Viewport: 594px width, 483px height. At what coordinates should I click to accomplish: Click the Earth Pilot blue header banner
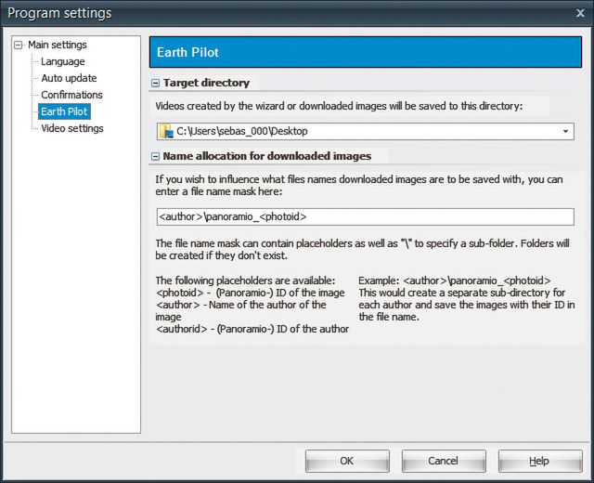(x=366, y=52)
